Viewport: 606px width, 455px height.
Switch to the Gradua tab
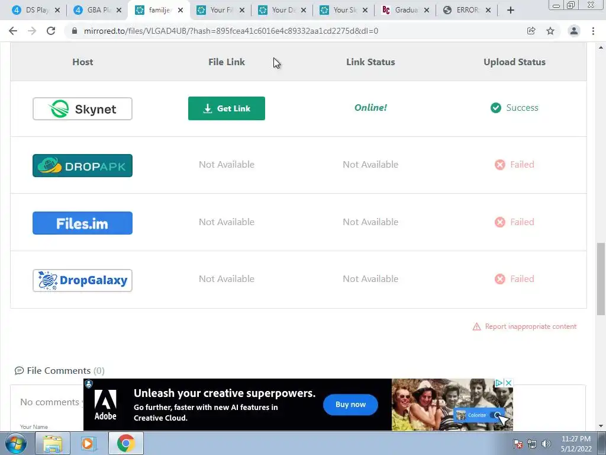tap(405, 10)
